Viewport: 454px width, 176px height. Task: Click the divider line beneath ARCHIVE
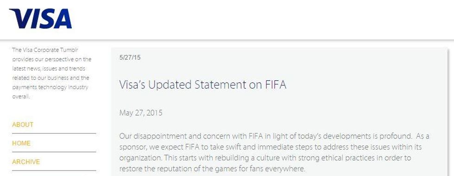54,170
